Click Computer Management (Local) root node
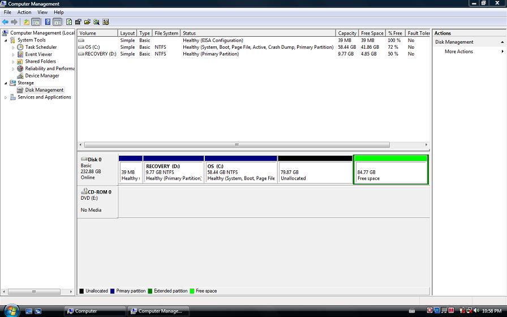 click(x=42, y=33)
